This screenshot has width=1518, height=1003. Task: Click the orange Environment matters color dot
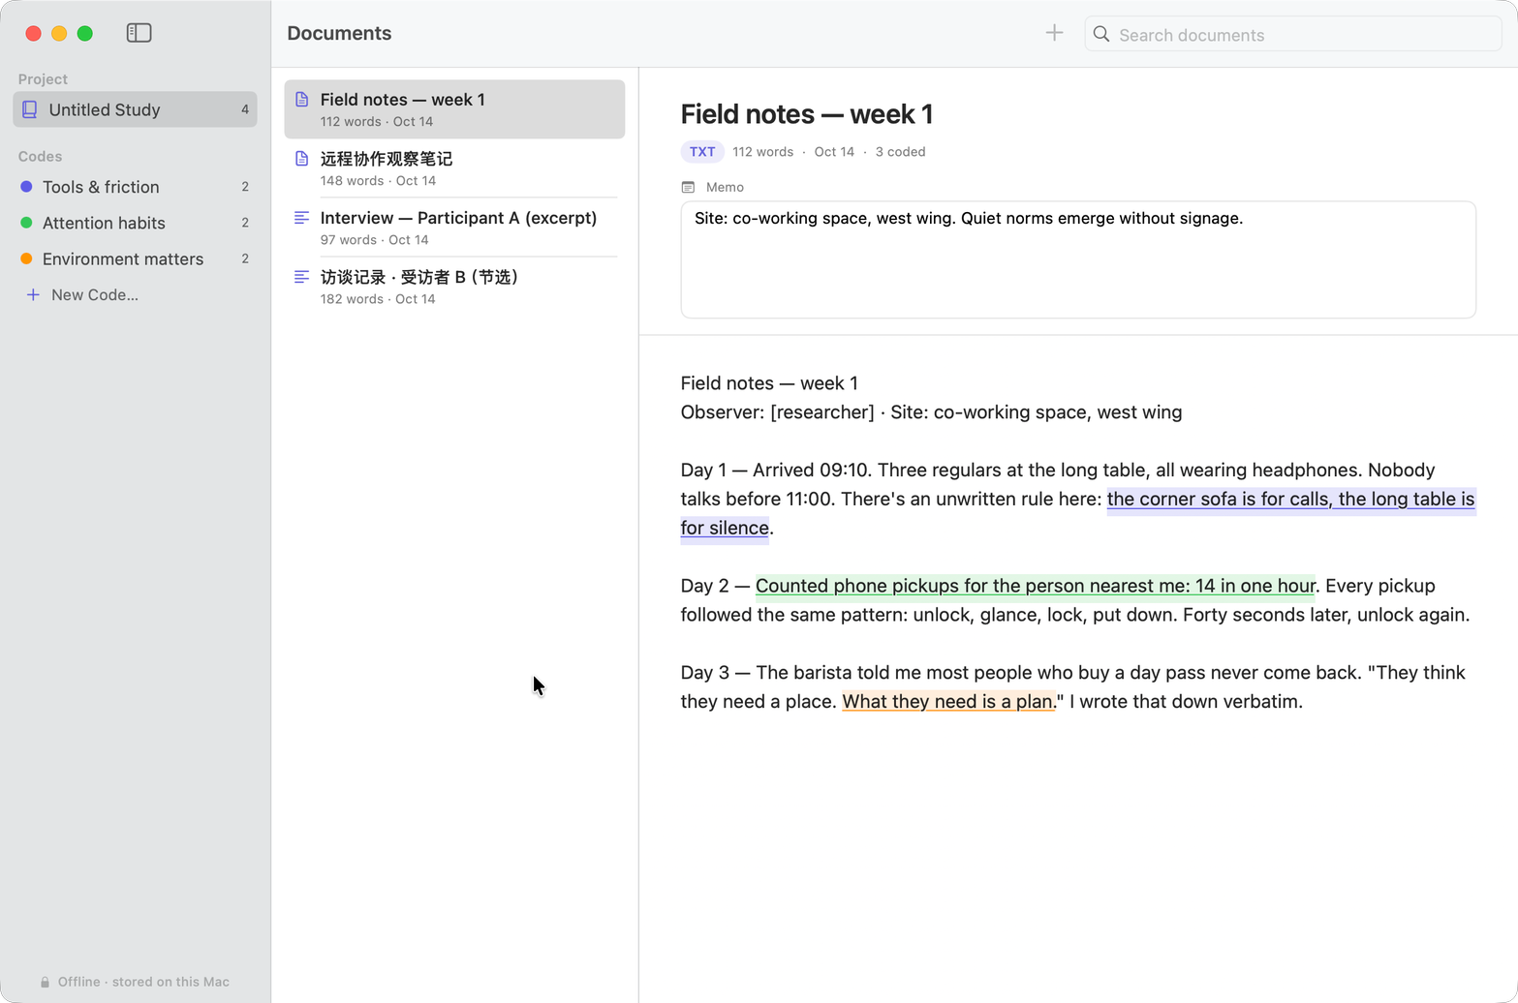(26, 258)
